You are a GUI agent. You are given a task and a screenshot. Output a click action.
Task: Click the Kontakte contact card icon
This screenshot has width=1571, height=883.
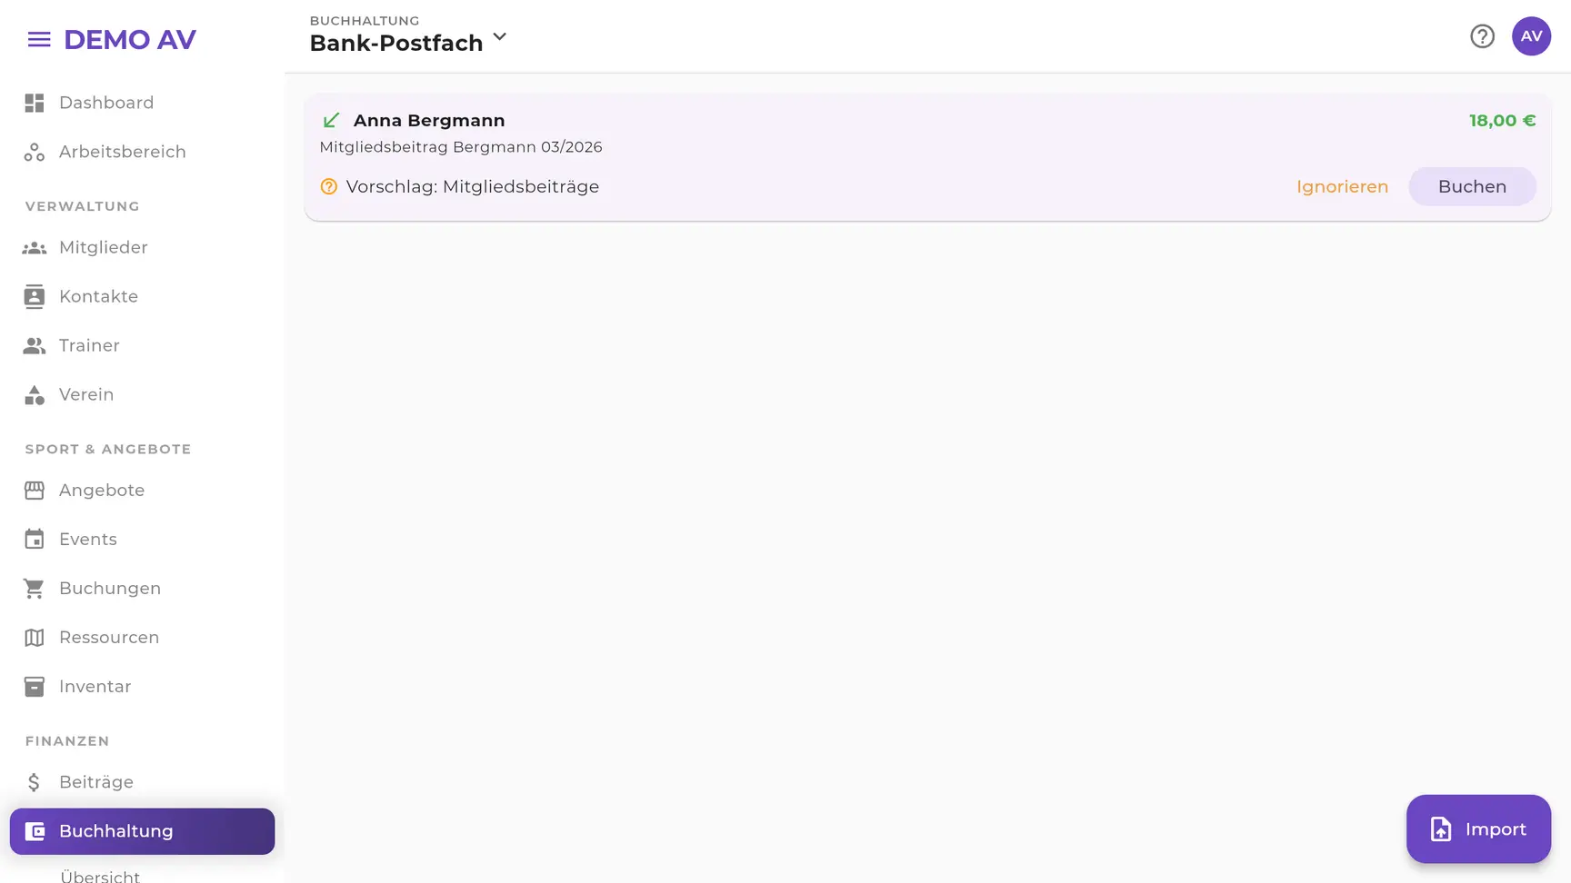[35, 296]
